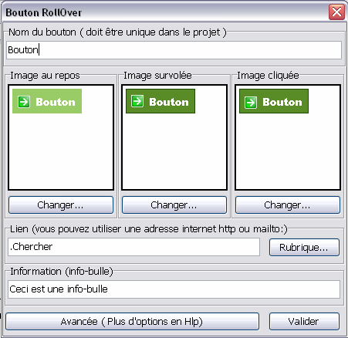Open the Rubrique... topic chooser
This screenshot has height=338, width=348.
pyautogui.click(x=304, y=248)
